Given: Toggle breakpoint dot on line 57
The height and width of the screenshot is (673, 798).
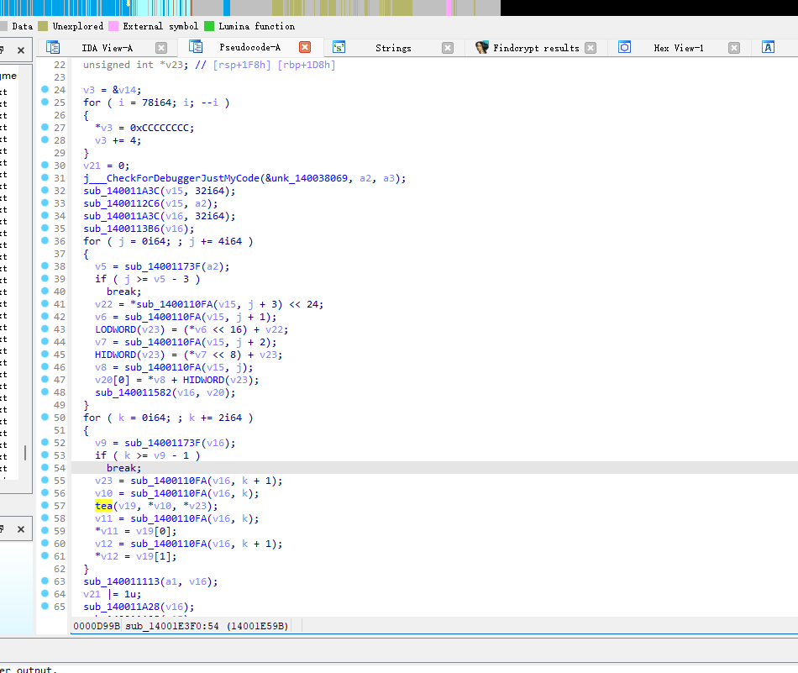Looking at the screenshot, I should pos(45,506).
